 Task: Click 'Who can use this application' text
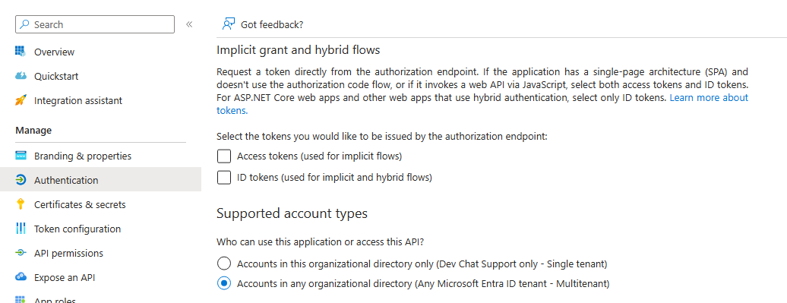pos(321,241)
